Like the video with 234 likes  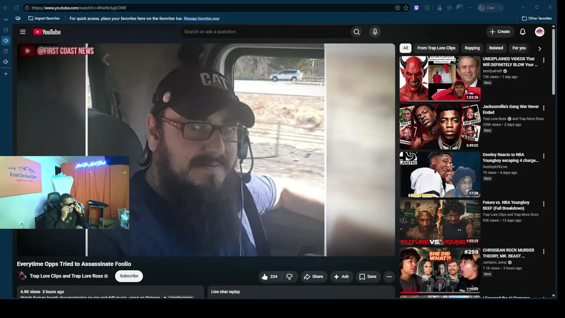pyautogui.click(x=269, y=276)
